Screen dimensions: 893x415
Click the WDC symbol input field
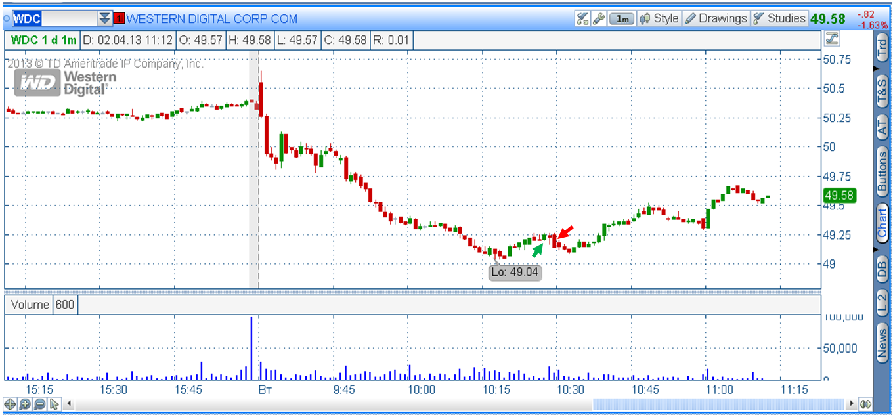click(55, 18)
